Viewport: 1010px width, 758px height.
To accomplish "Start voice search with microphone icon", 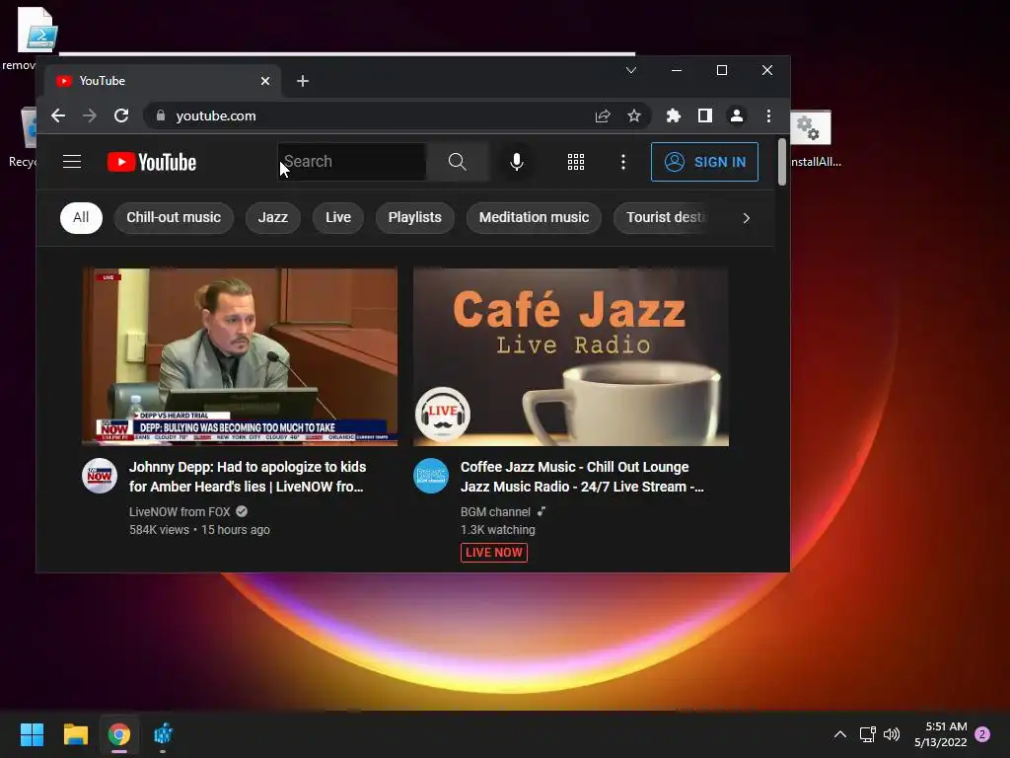I will [516, 162].
